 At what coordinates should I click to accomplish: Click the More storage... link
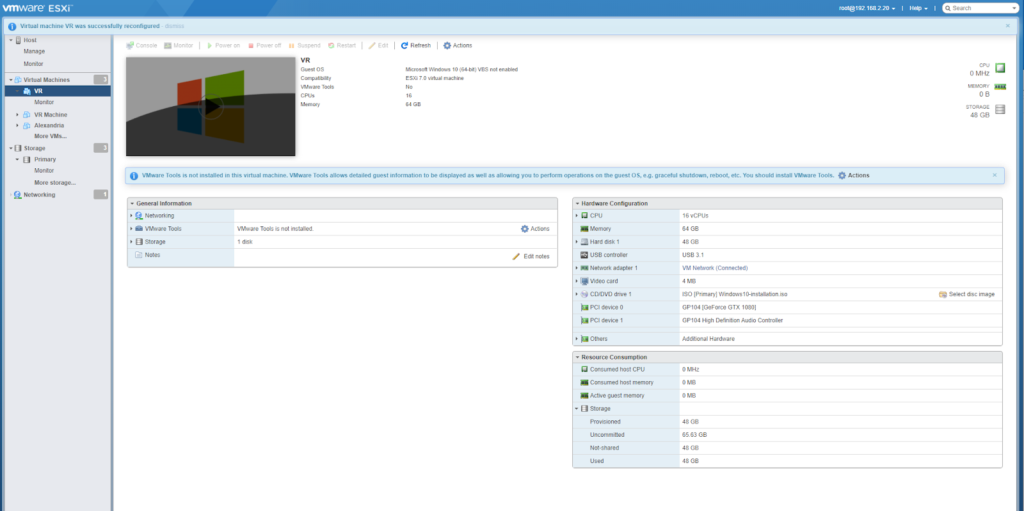(55, 183)
